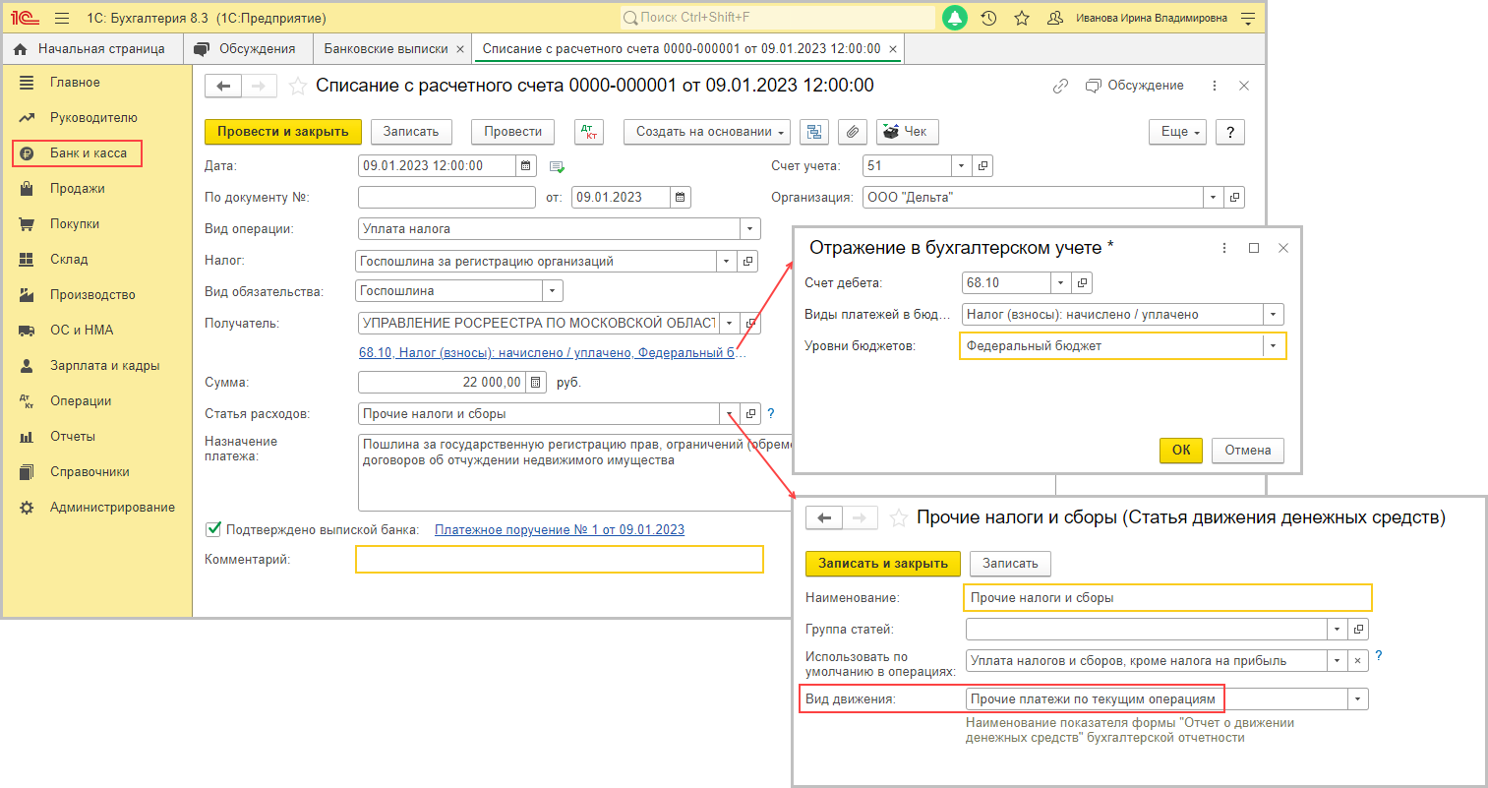
Task: Open help question mark button
Action: tap(1230, 132)
